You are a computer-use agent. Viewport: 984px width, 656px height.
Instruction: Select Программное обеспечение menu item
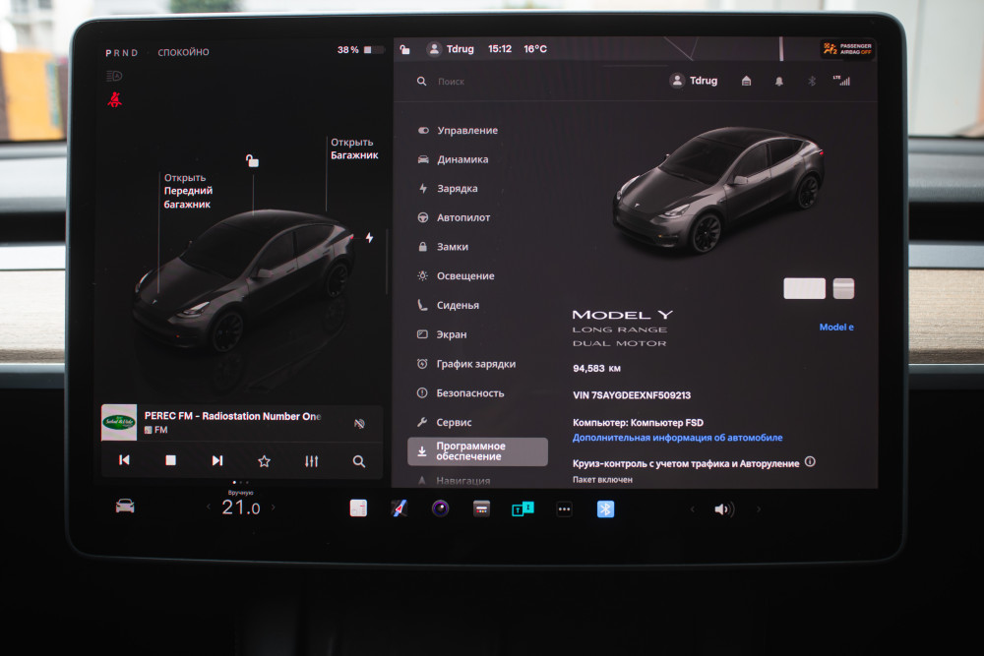click(477, 451)
